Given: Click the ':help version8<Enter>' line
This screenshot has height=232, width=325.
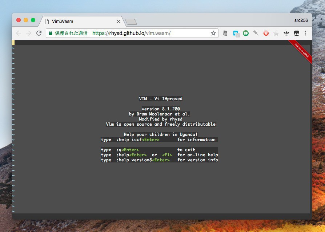Looking at the screenshot, I should click(159, 160).
